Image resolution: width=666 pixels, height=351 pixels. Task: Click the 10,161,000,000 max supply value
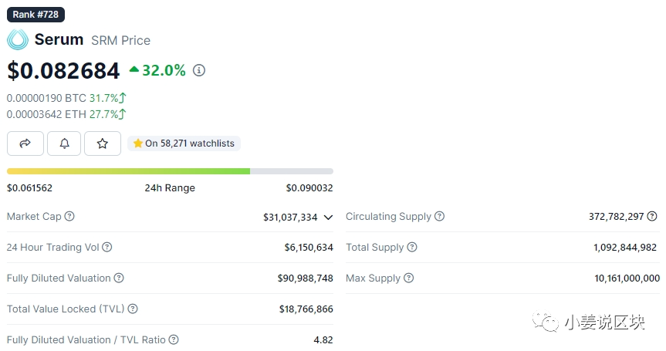click(x=627, y=278)
